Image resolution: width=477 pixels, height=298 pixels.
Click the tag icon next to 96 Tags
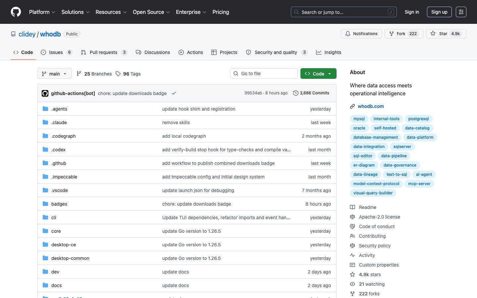pyautogui.click(x=118, y=74)
